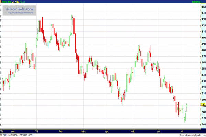Viewport: 206px width, 137px height.
Task: Select the yellow 7.92 current price marker
Action: coord(203,105)
